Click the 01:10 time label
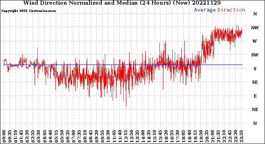Image resolution: width=265 pixels, height=144 pixels. click(x=15, y=136)
